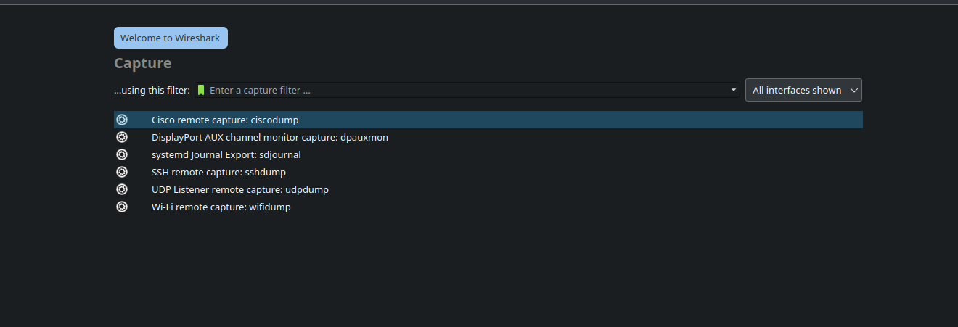Viewport: 958px width, 327px height.
Task: Select the ciscodump interface row
Action: [x=488, y=120]
